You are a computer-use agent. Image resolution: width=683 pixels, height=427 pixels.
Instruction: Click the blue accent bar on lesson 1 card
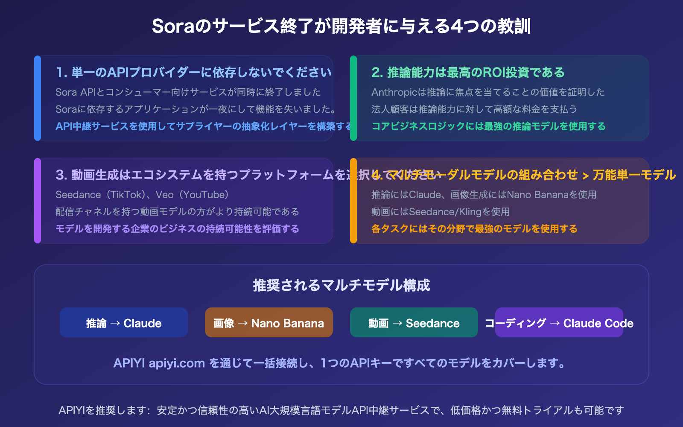click(x=37, y=98)
